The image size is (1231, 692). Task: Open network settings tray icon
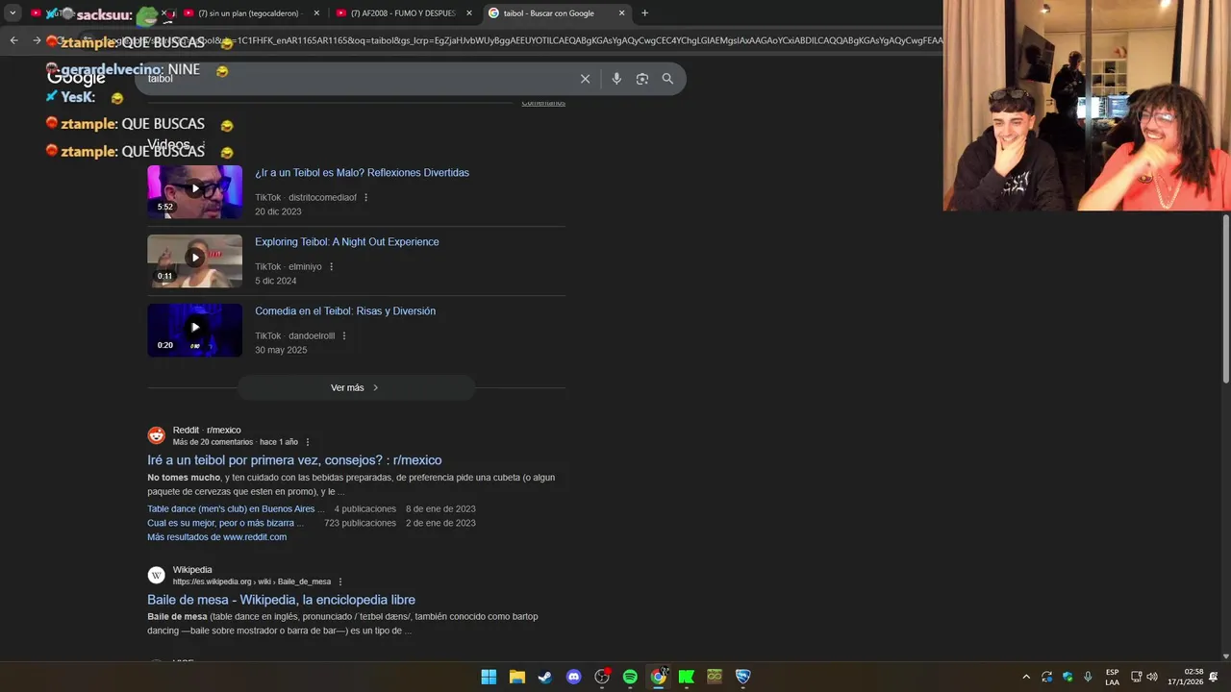[1136, 677]
